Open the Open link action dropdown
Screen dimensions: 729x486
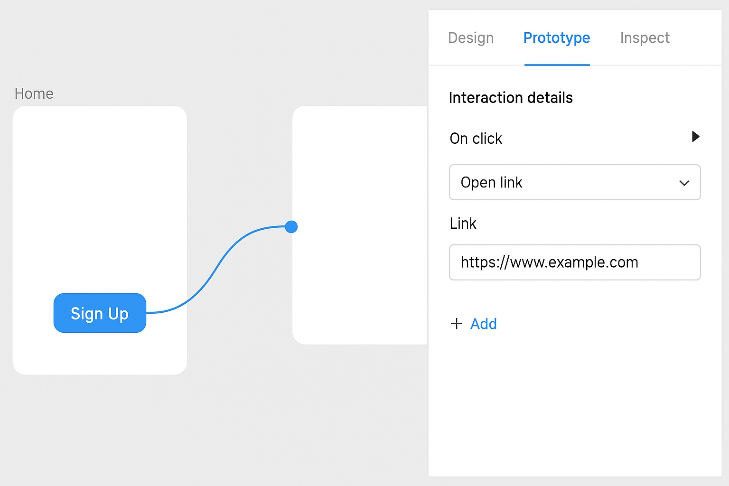tap(574, 182)
